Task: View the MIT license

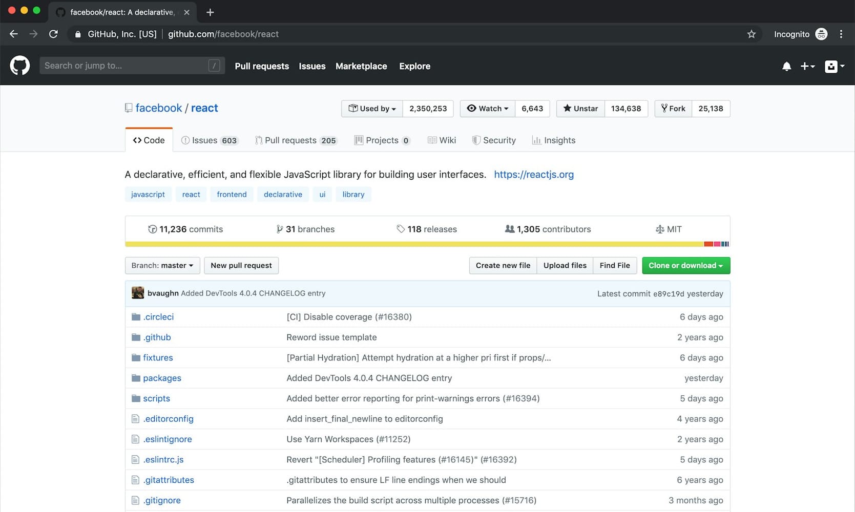Action: pos(669,229)
